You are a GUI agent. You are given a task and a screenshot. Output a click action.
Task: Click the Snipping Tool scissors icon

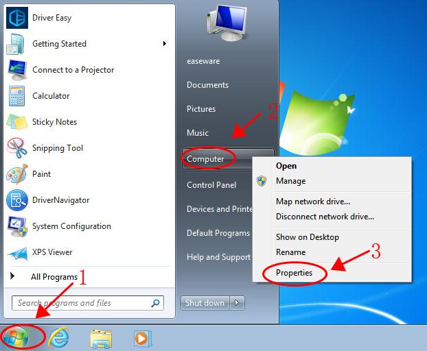[17, 148]
